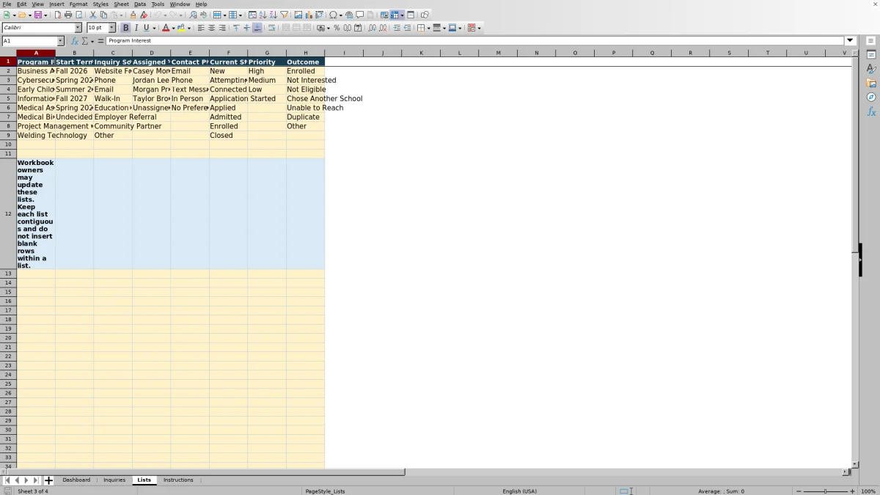Open the sidebar Properties panel icon

pyautogui.click(x=871, y=55)
